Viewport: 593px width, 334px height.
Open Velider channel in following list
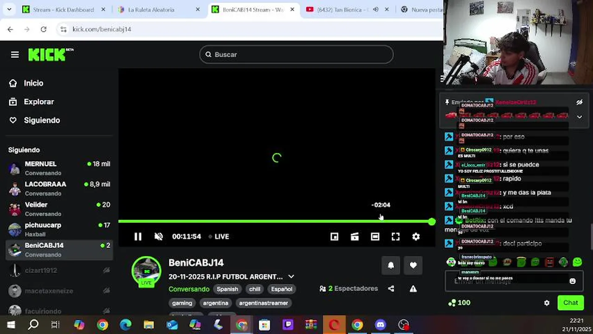click(59, 209)
